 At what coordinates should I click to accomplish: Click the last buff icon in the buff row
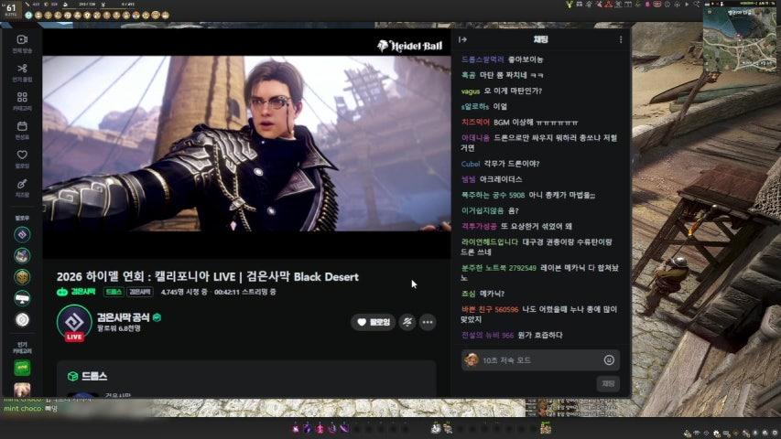click(x=166, y=16)
